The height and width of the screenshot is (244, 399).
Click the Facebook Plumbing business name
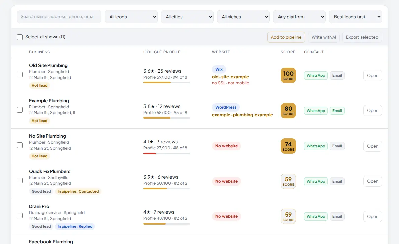click(51, 241)
